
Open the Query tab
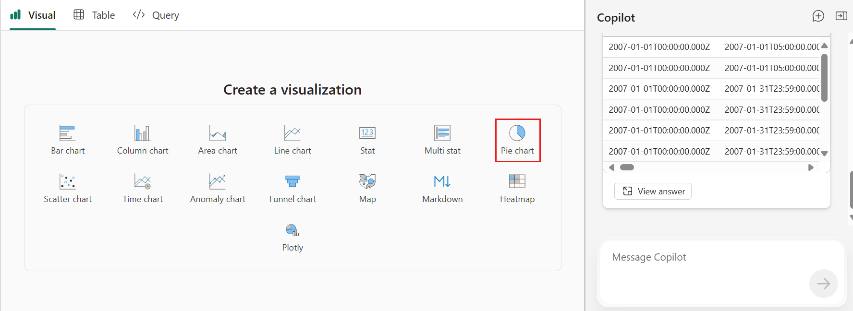(156, 15)
